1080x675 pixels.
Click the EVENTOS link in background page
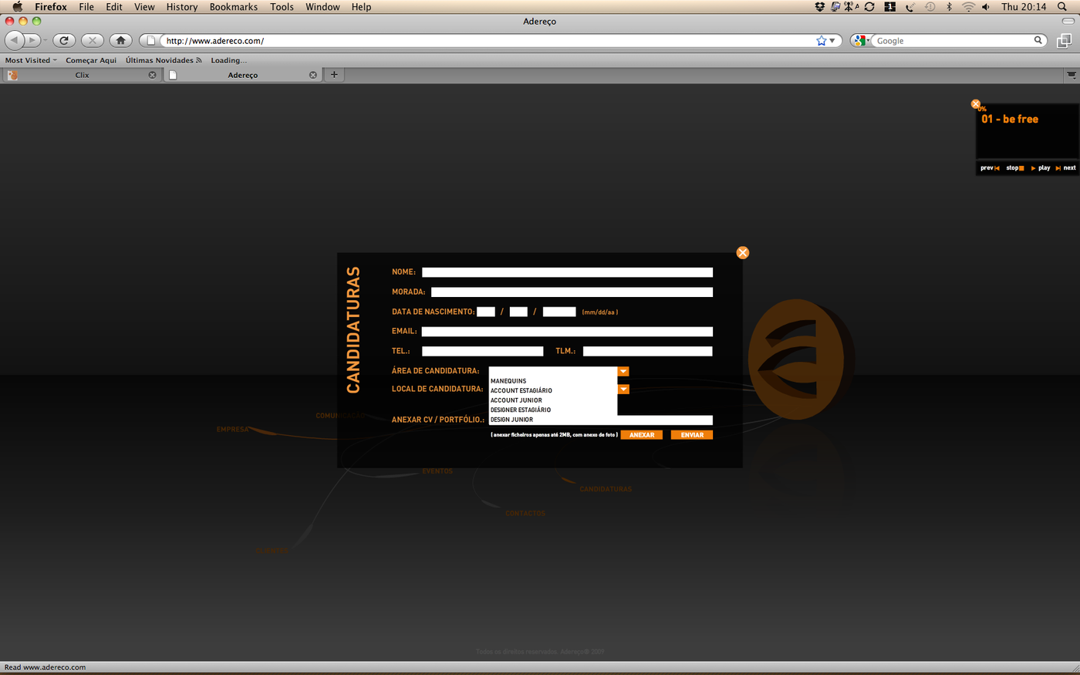tap(437, 471)
